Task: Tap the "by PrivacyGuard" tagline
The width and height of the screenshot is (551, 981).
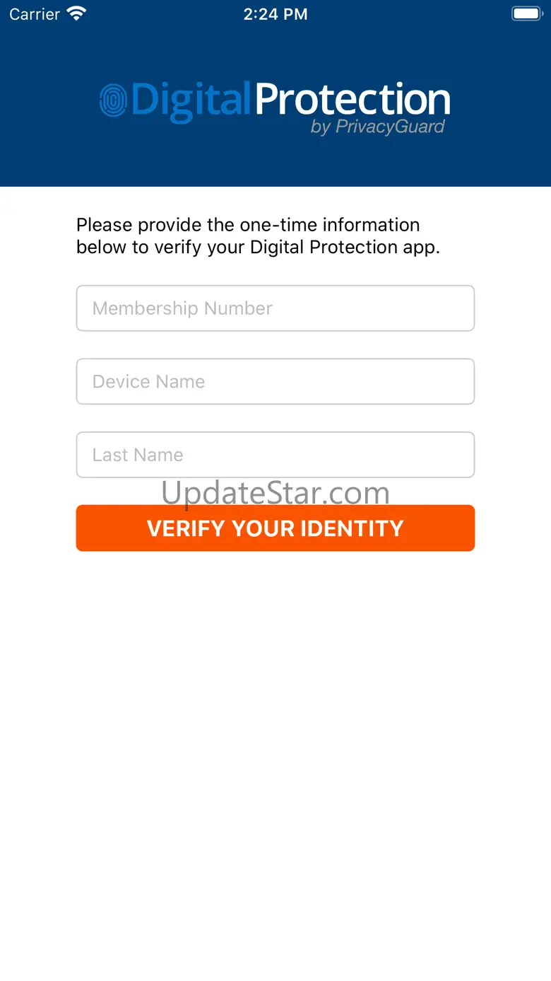Action: 377,127
